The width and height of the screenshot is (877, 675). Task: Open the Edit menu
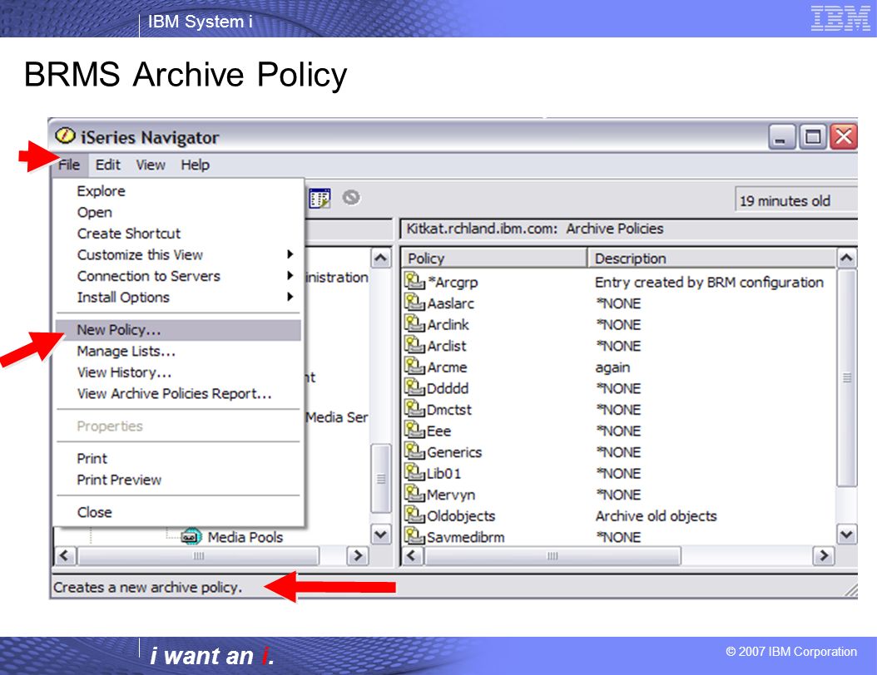108,165
